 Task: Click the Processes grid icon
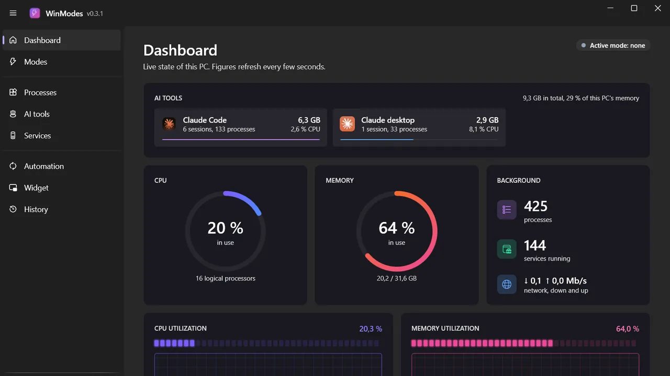tap(13, 92)
